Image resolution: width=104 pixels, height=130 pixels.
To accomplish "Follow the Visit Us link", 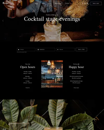I will pos(28,88).
